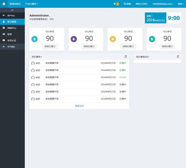Select 实名认证 in the sidebar
Image resolution: width=186 pixels, height=168 pixels.
[x=12, y=40]
